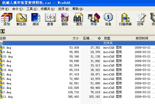This screenshot has height=104, width=155.
Task: Go up one folder level button
Action: (3, 31)
